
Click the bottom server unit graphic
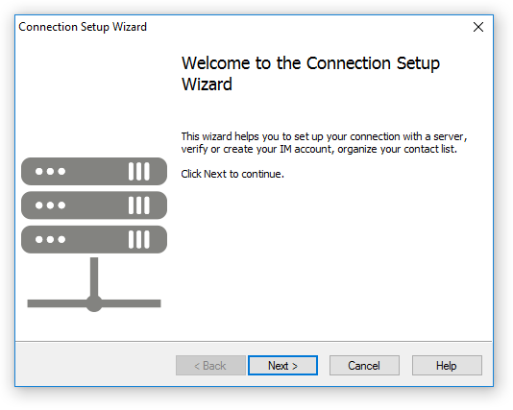(94, 239)
